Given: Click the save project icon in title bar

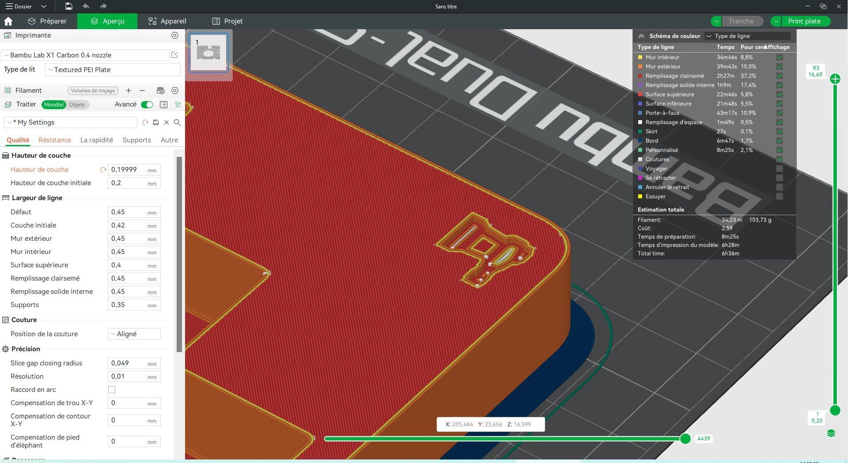Looking at the screenshot, I should (68, 6).
